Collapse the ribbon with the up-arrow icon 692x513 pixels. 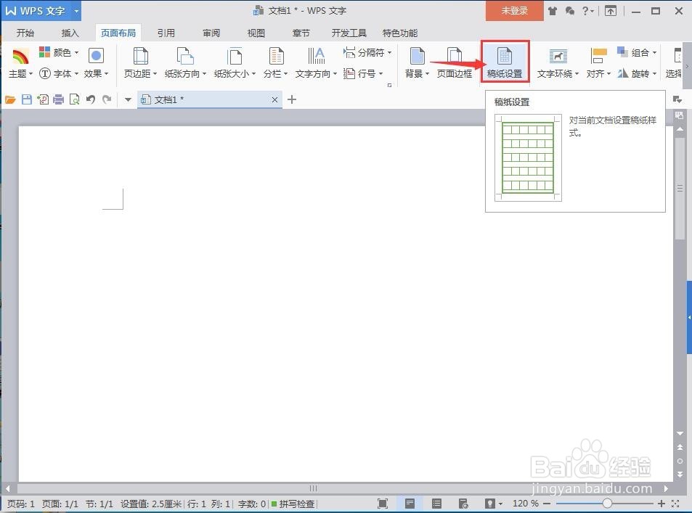click(611, 11)
